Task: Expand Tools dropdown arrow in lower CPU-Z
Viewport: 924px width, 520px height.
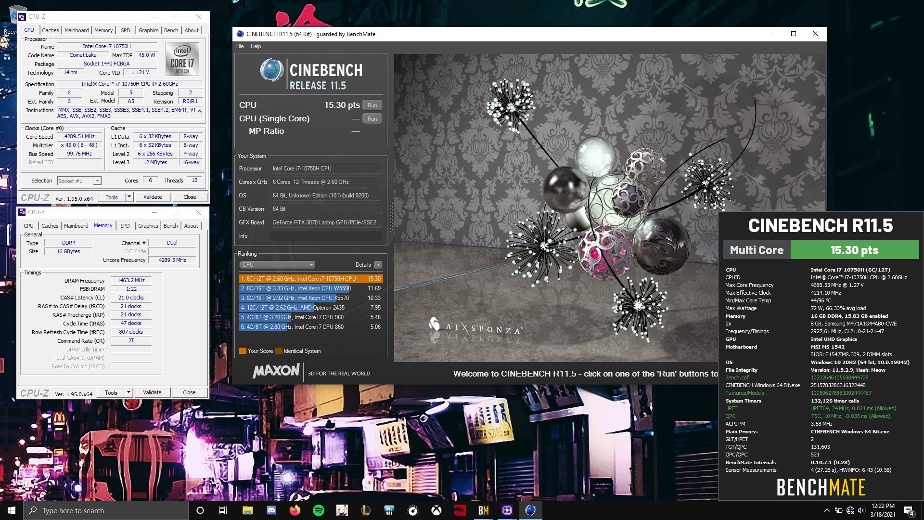Action: [128, 392]
